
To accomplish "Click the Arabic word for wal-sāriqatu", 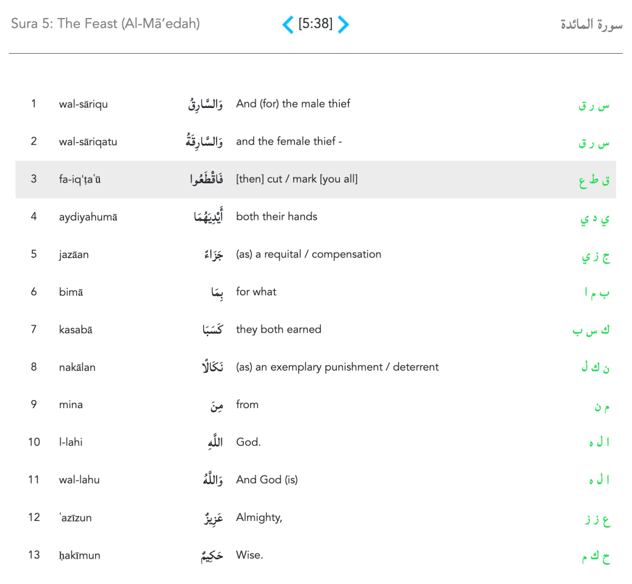I will [x=204, y=142].
